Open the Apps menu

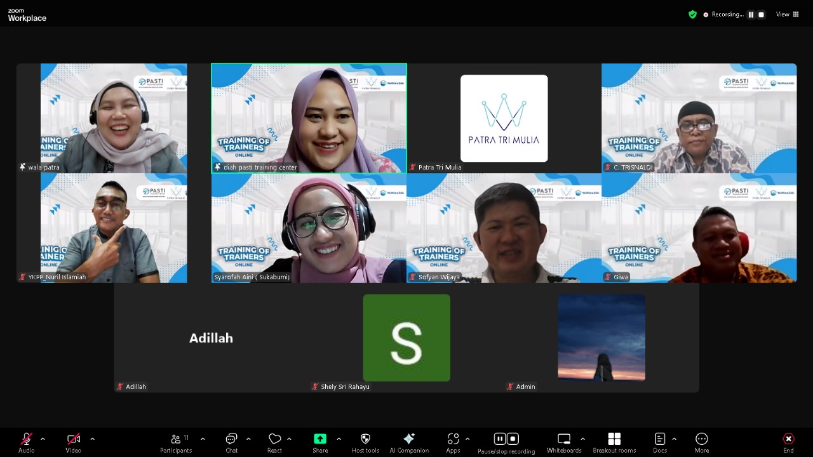click(453, 442)
